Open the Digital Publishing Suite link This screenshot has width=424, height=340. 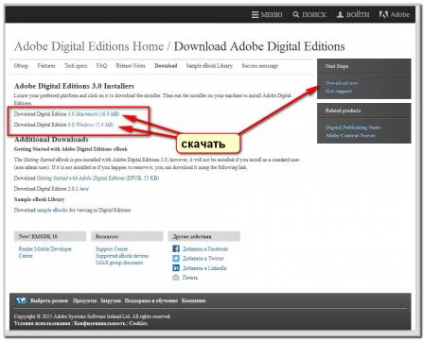(353, 127)
